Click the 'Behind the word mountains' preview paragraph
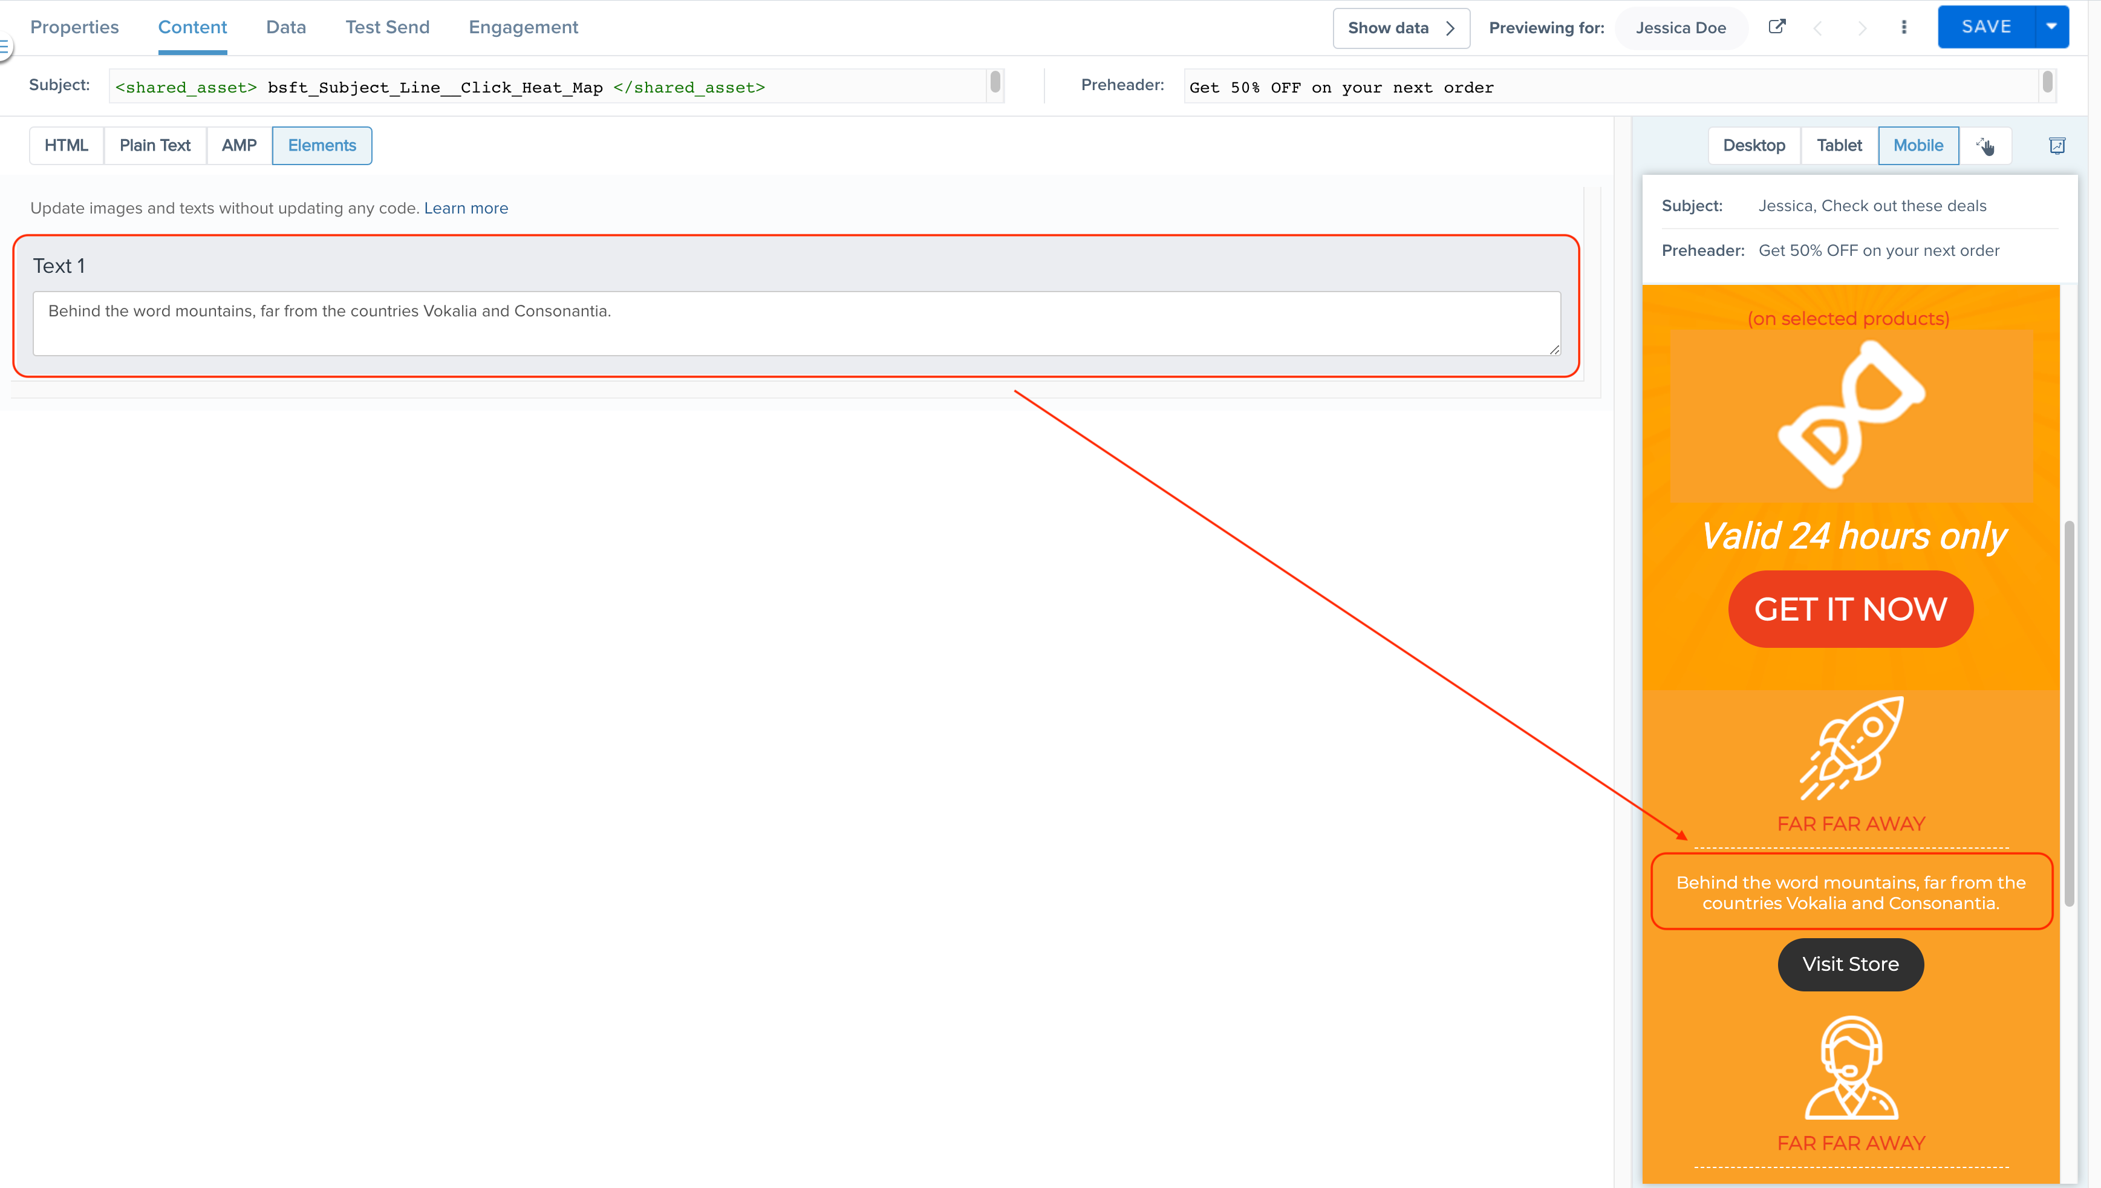Viewport: 2101px width, 1188px height. (1851, 893)
